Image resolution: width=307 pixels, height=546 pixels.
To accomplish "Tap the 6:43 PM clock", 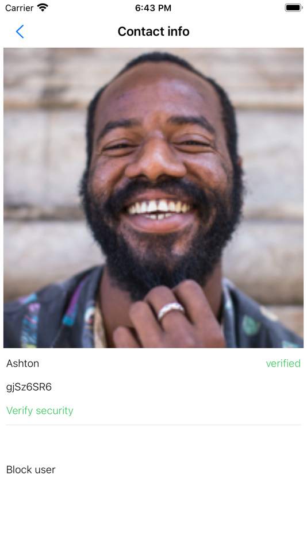I will tap(153, 8).
